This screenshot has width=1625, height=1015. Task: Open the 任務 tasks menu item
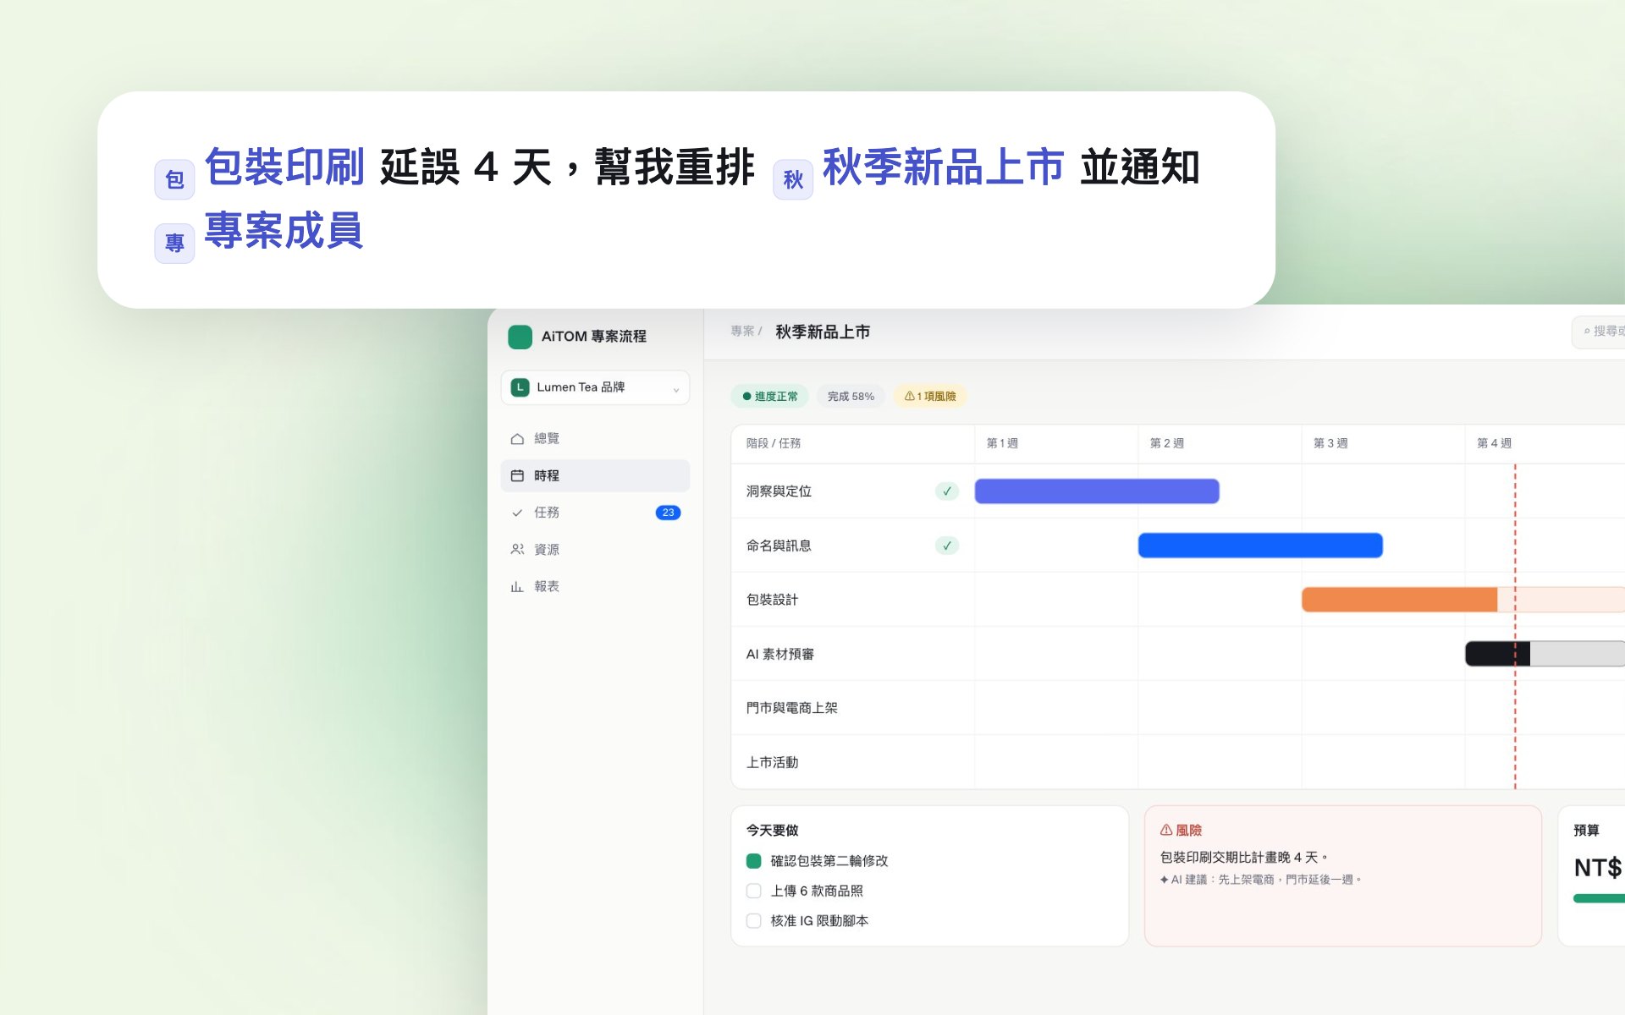coord(595,513)
